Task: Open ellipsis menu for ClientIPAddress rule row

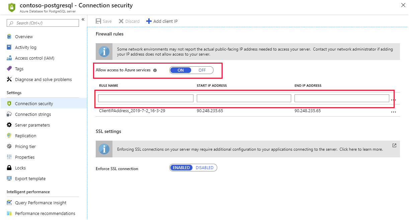Action: (x=394, y=112)
